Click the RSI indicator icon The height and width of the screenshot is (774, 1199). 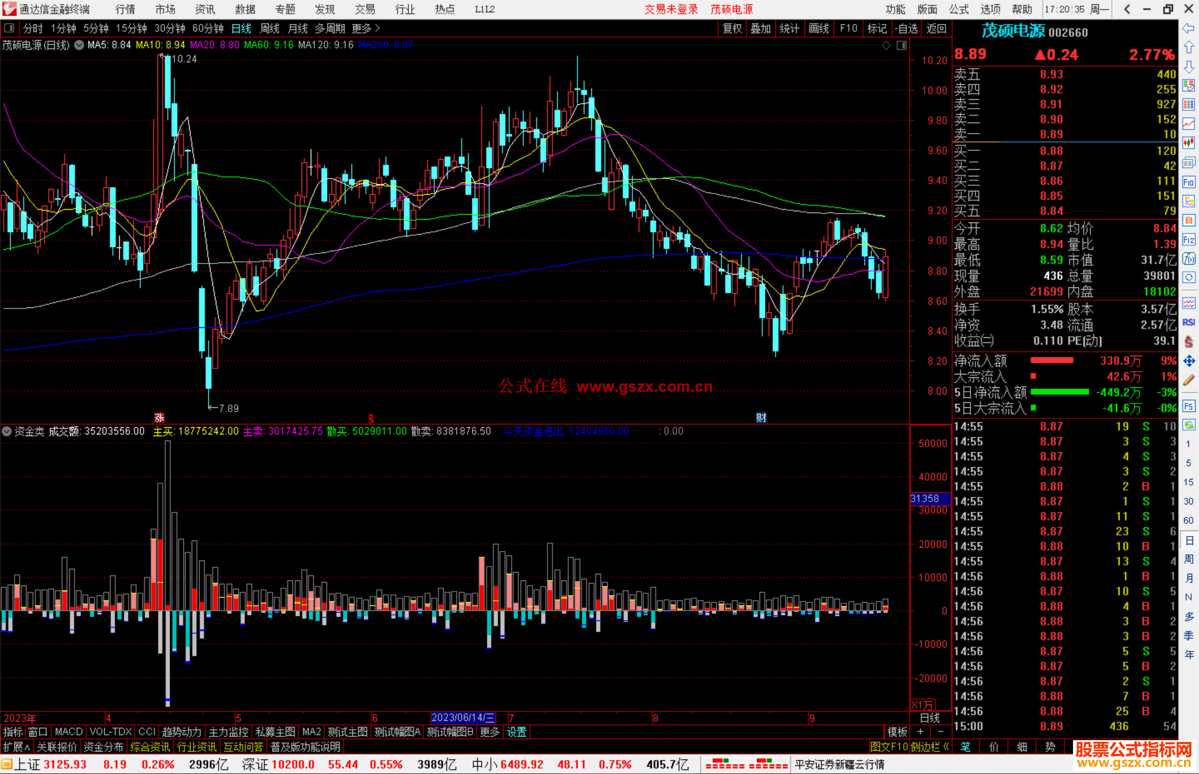tap(1188, 322)
